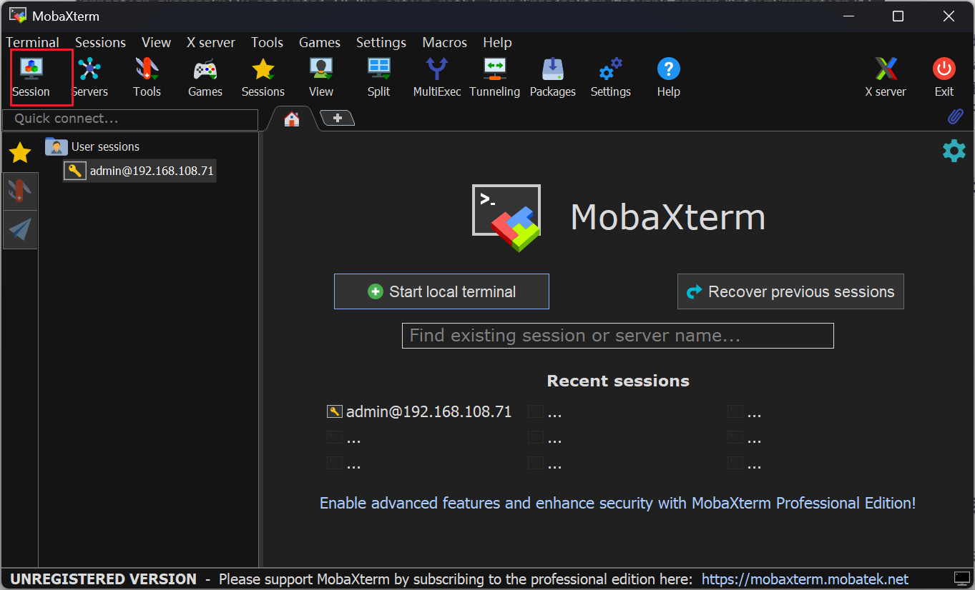Open the Settings gears toolbar icon

[x=611, y=77]
